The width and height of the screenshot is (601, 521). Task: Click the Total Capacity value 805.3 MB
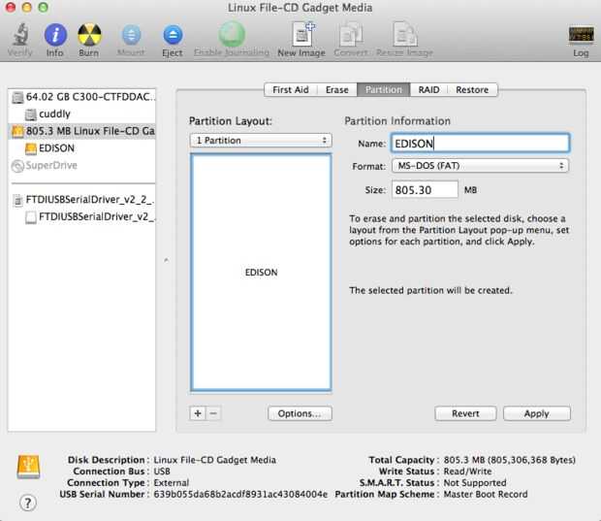pos(509,460)
